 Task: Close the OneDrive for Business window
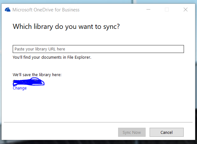(186, 10)
